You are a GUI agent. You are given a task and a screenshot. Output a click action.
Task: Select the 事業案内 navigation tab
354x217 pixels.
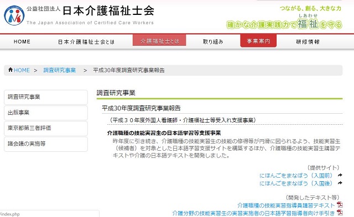[258, 41]
